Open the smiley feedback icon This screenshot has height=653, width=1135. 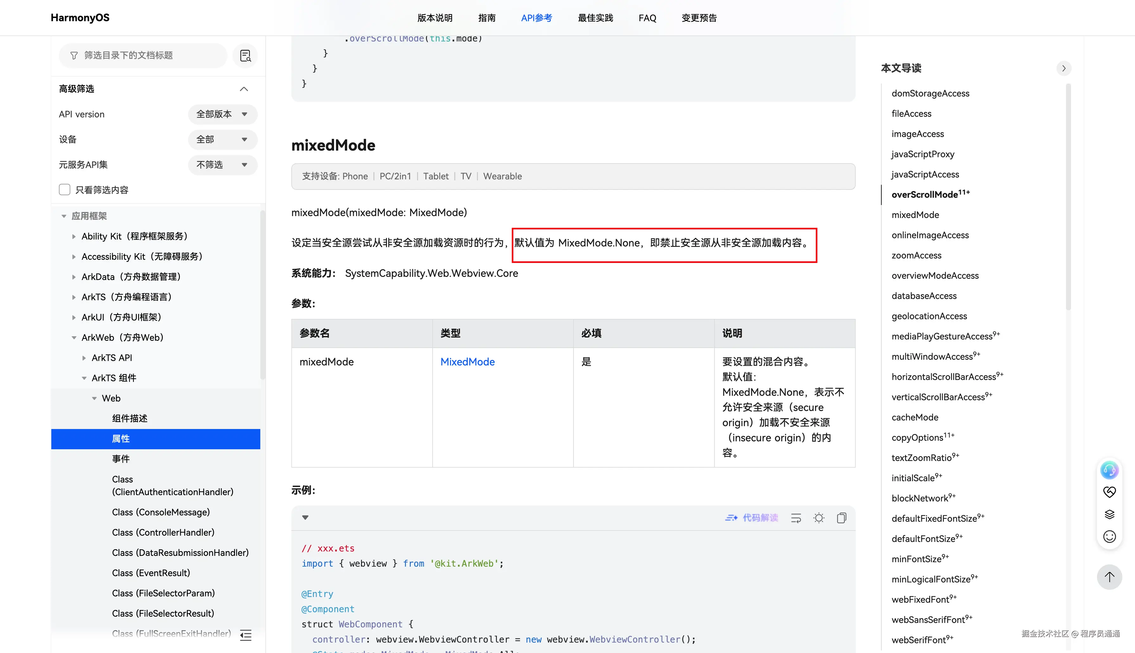pyautogui.click(x=1109, y=536)
